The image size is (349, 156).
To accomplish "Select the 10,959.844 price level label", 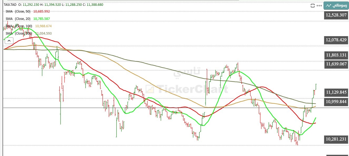I will pos(336,102).
